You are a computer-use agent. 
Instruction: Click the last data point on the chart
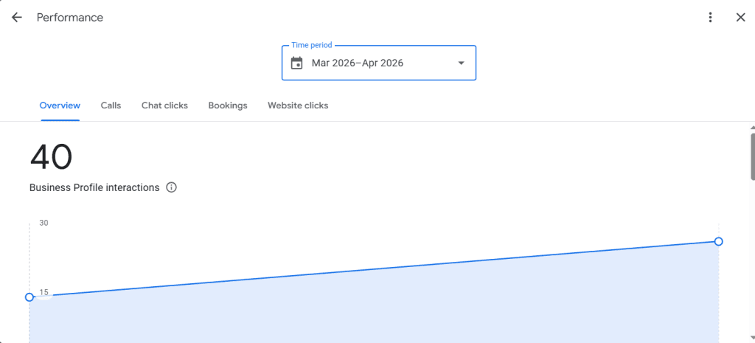718,241
